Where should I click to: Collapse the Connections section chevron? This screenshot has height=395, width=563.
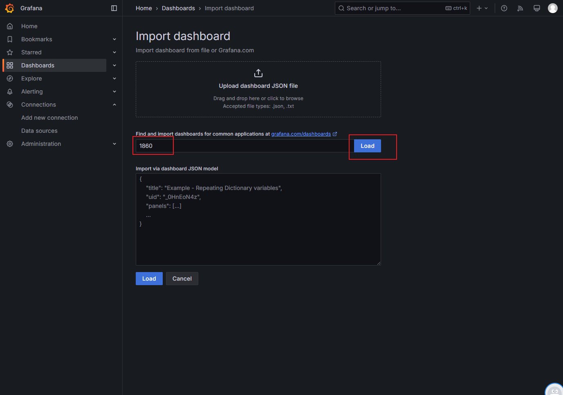coord(114,105)
